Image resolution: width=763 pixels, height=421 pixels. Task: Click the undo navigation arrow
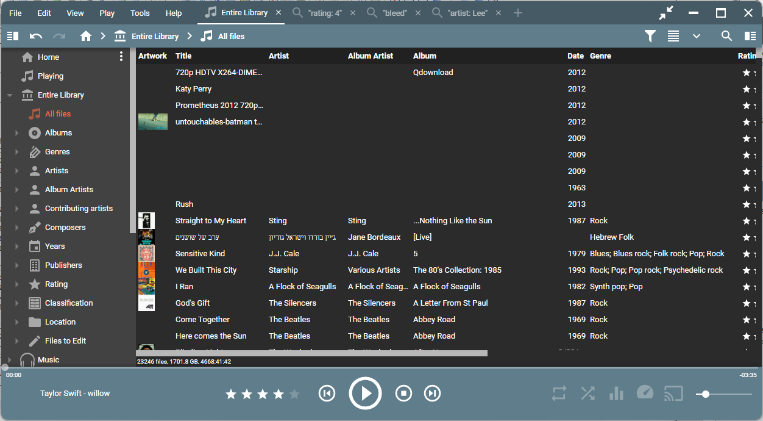pyautogui.click(x=36, y=36)
